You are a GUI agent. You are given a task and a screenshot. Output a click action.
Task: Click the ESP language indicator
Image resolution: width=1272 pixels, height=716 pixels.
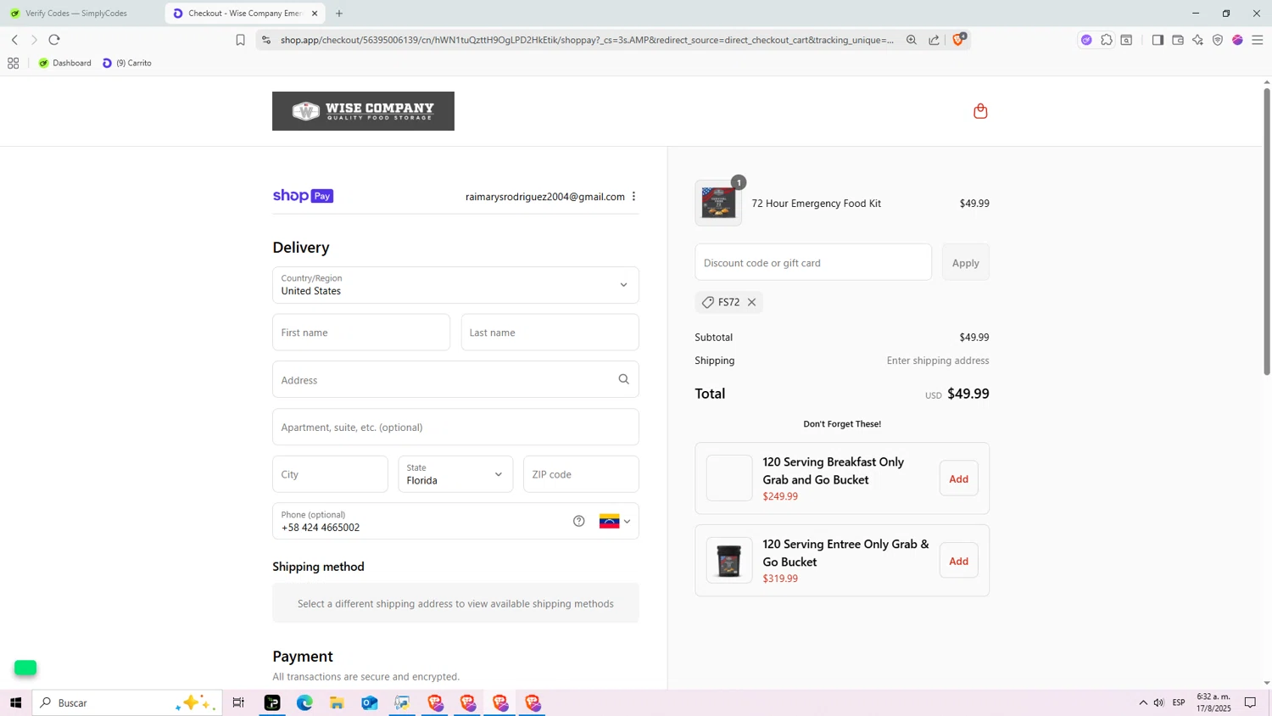pos(1179,702)
